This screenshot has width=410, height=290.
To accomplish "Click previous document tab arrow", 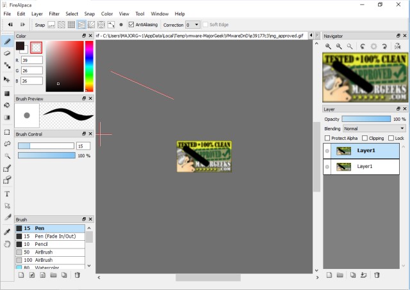I will 311,35.
